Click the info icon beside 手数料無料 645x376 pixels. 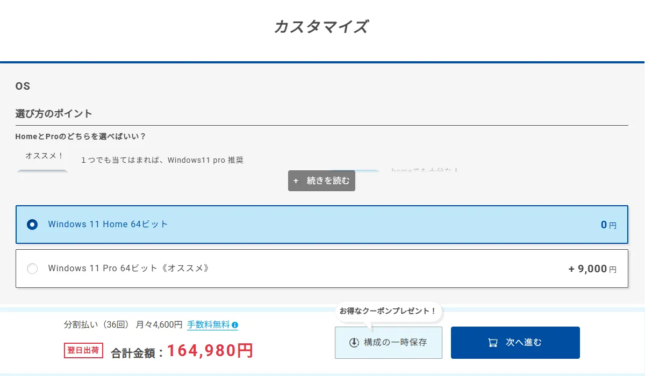pos(235,325)
